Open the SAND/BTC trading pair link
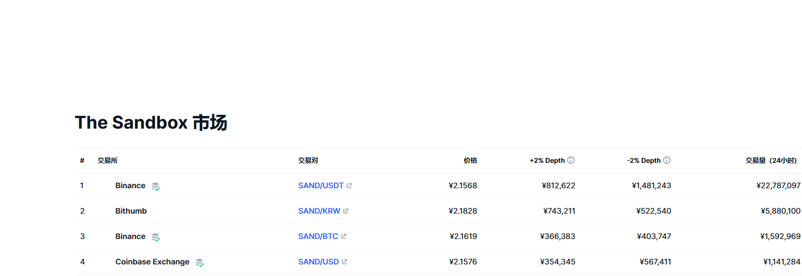This screenshot has width=802, height=276. point(318,237)
